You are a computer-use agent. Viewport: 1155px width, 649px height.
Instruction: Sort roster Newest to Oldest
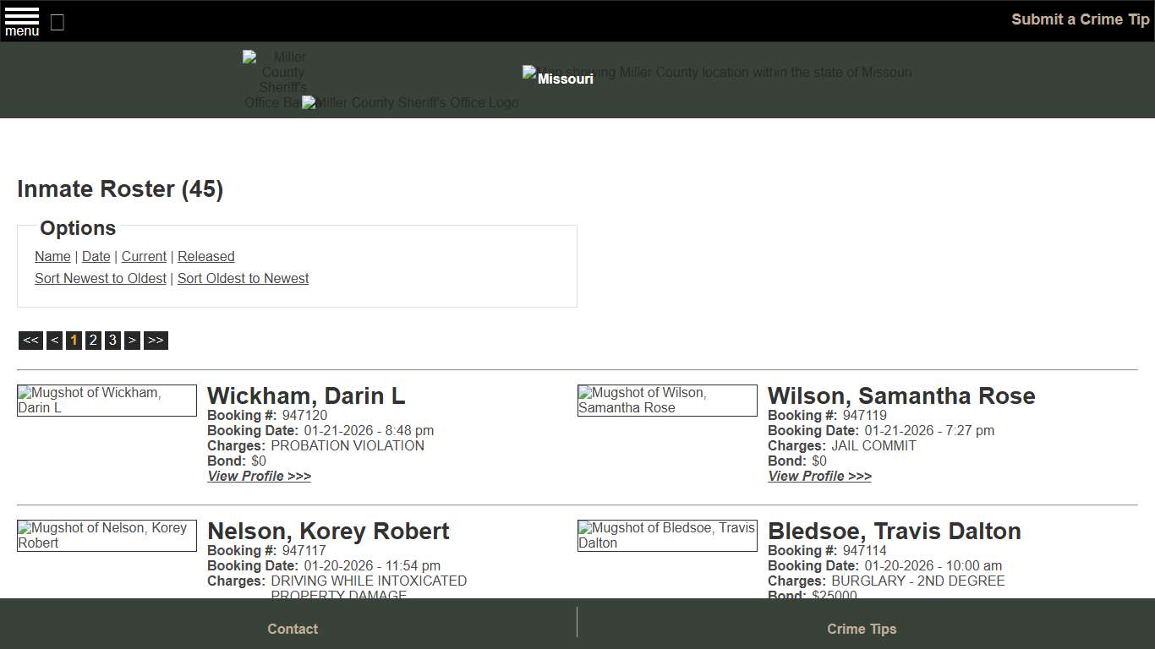coord(100,278)
